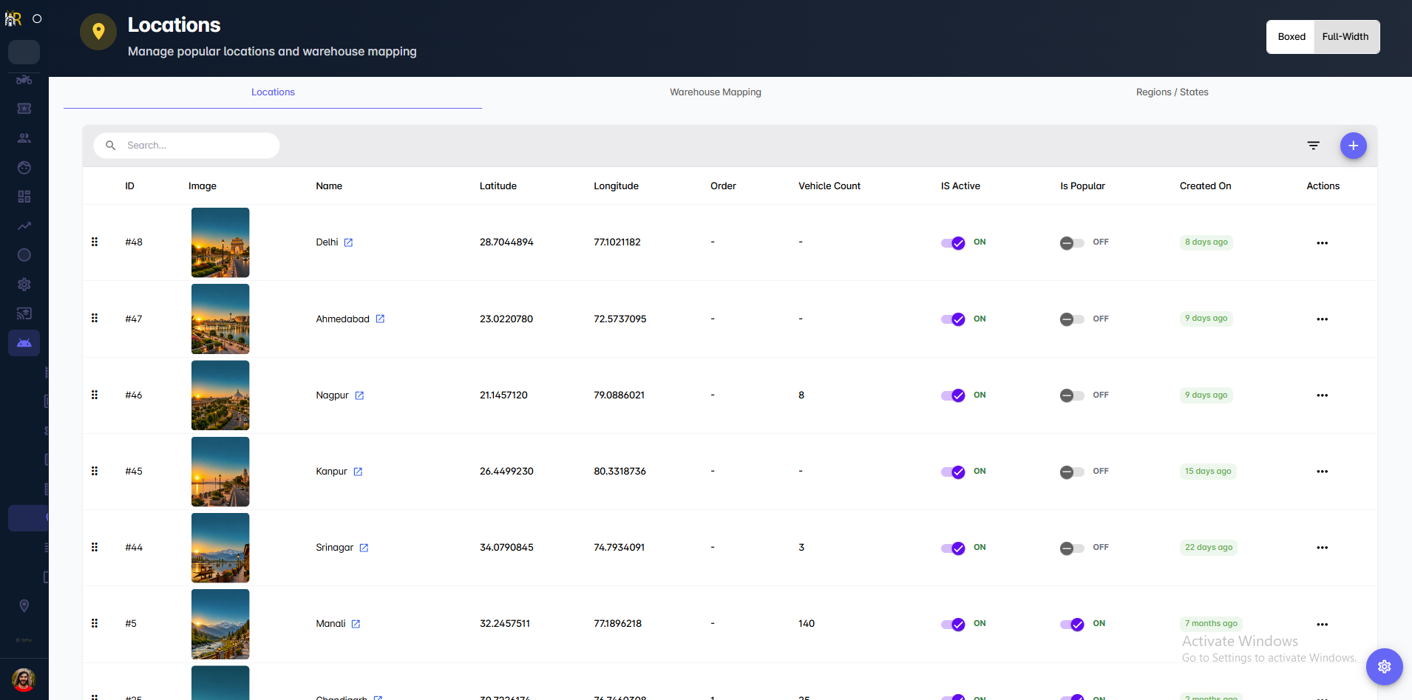This screenshot has height=700, width=1412.
Task: Click the Latitude column header
Action: pos(498,186)
